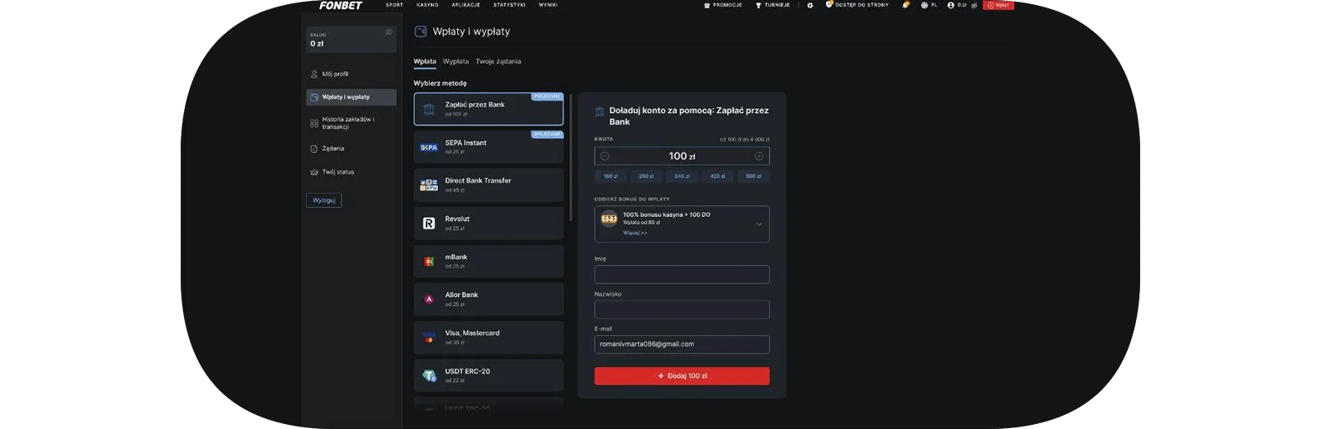This screenshot has height=429, width=1320.
Task: Click the SEPA logo icon
Action: point(429,148)
